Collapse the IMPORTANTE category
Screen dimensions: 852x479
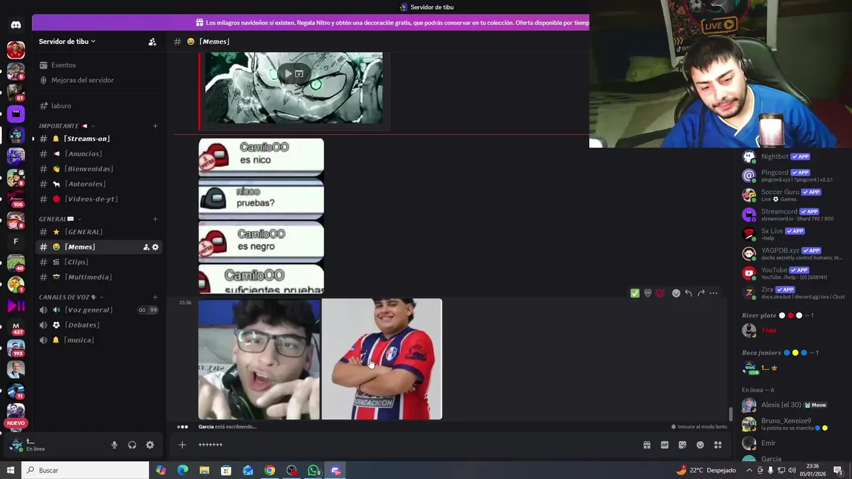point(67,126)
